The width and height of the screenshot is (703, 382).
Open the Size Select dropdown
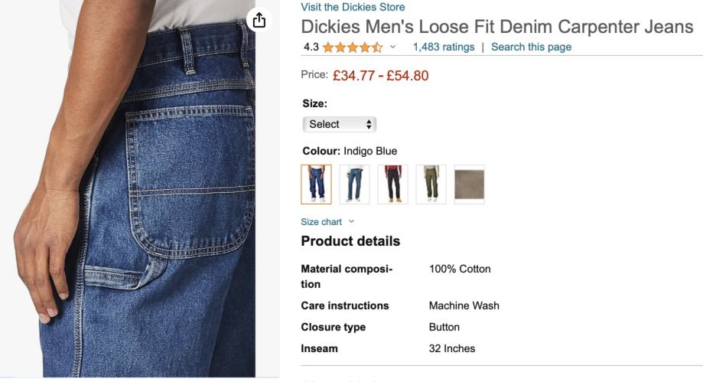pos(340,124)
